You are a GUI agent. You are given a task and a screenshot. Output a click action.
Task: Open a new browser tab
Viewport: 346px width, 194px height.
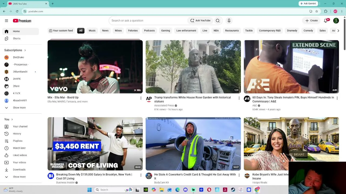(52, 4)
